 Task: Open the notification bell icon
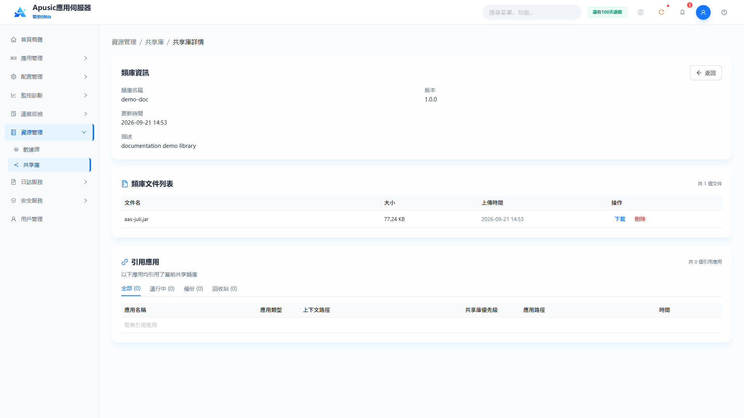[x=682, y=12]
